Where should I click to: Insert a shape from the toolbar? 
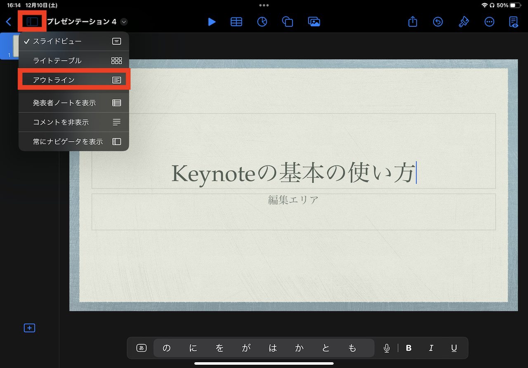click(x=288, y=22)
